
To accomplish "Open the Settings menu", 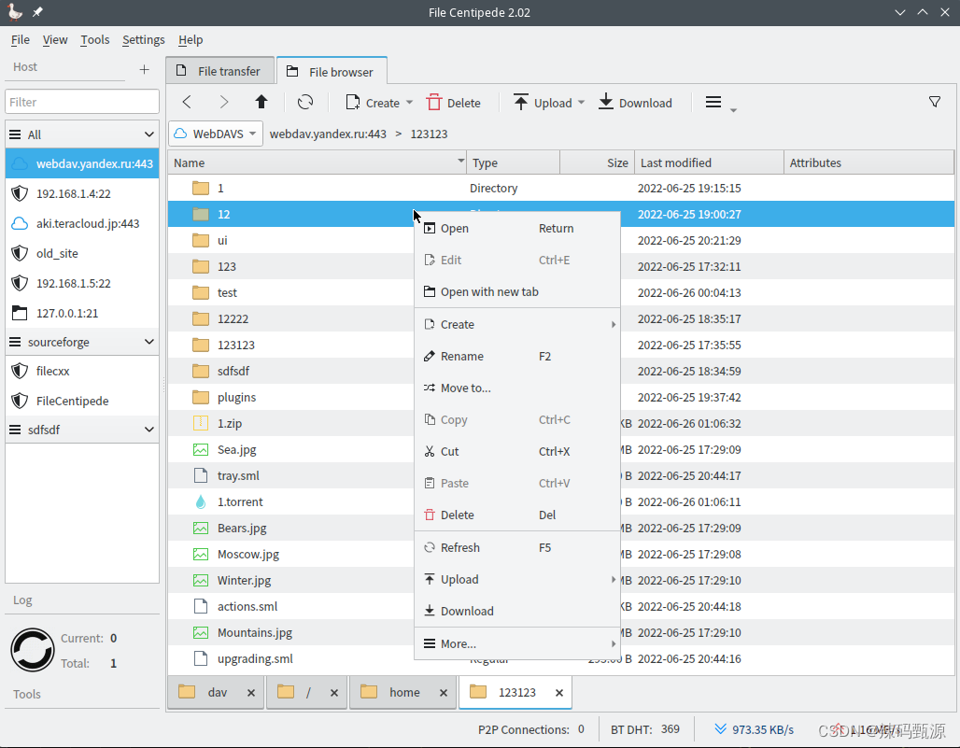I will [x=143, y=40].
